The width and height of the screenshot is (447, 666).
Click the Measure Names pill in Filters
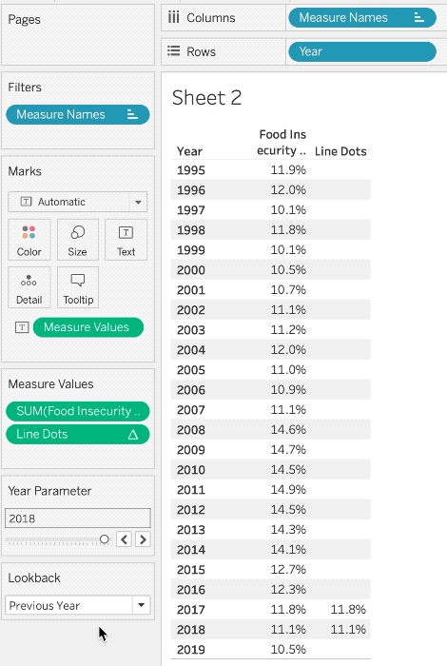click(x=78, y=115)
